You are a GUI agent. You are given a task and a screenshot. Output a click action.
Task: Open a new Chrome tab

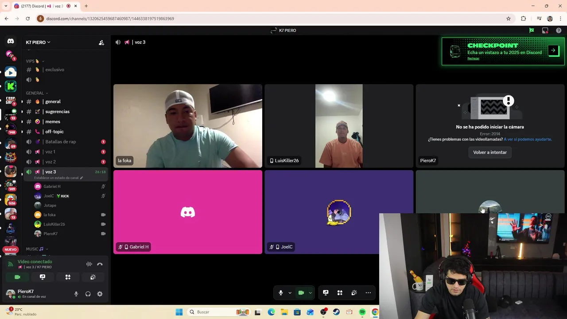click(86, 6)
